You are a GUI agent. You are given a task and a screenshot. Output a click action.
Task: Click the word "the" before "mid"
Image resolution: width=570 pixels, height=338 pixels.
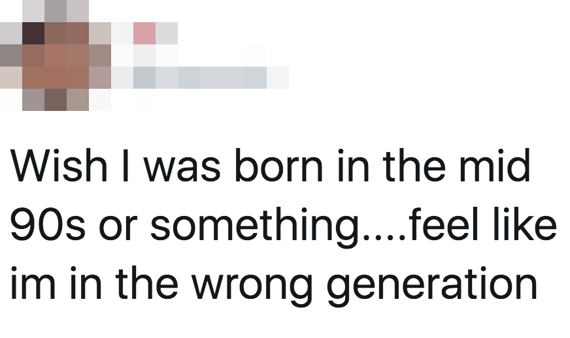click(x=414, y=165)
